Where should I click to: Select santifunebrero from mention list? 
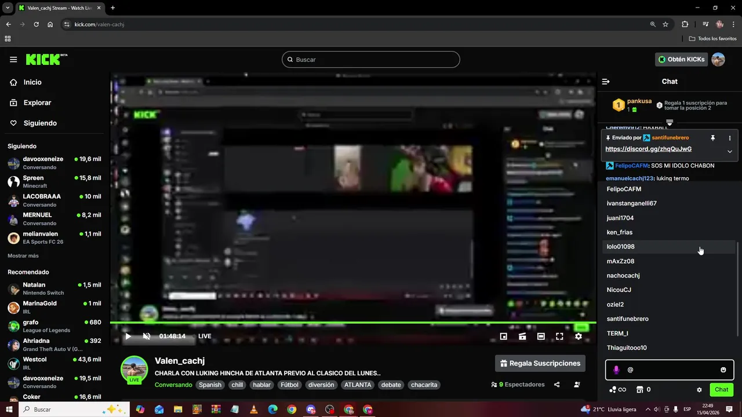click(670, 319)
